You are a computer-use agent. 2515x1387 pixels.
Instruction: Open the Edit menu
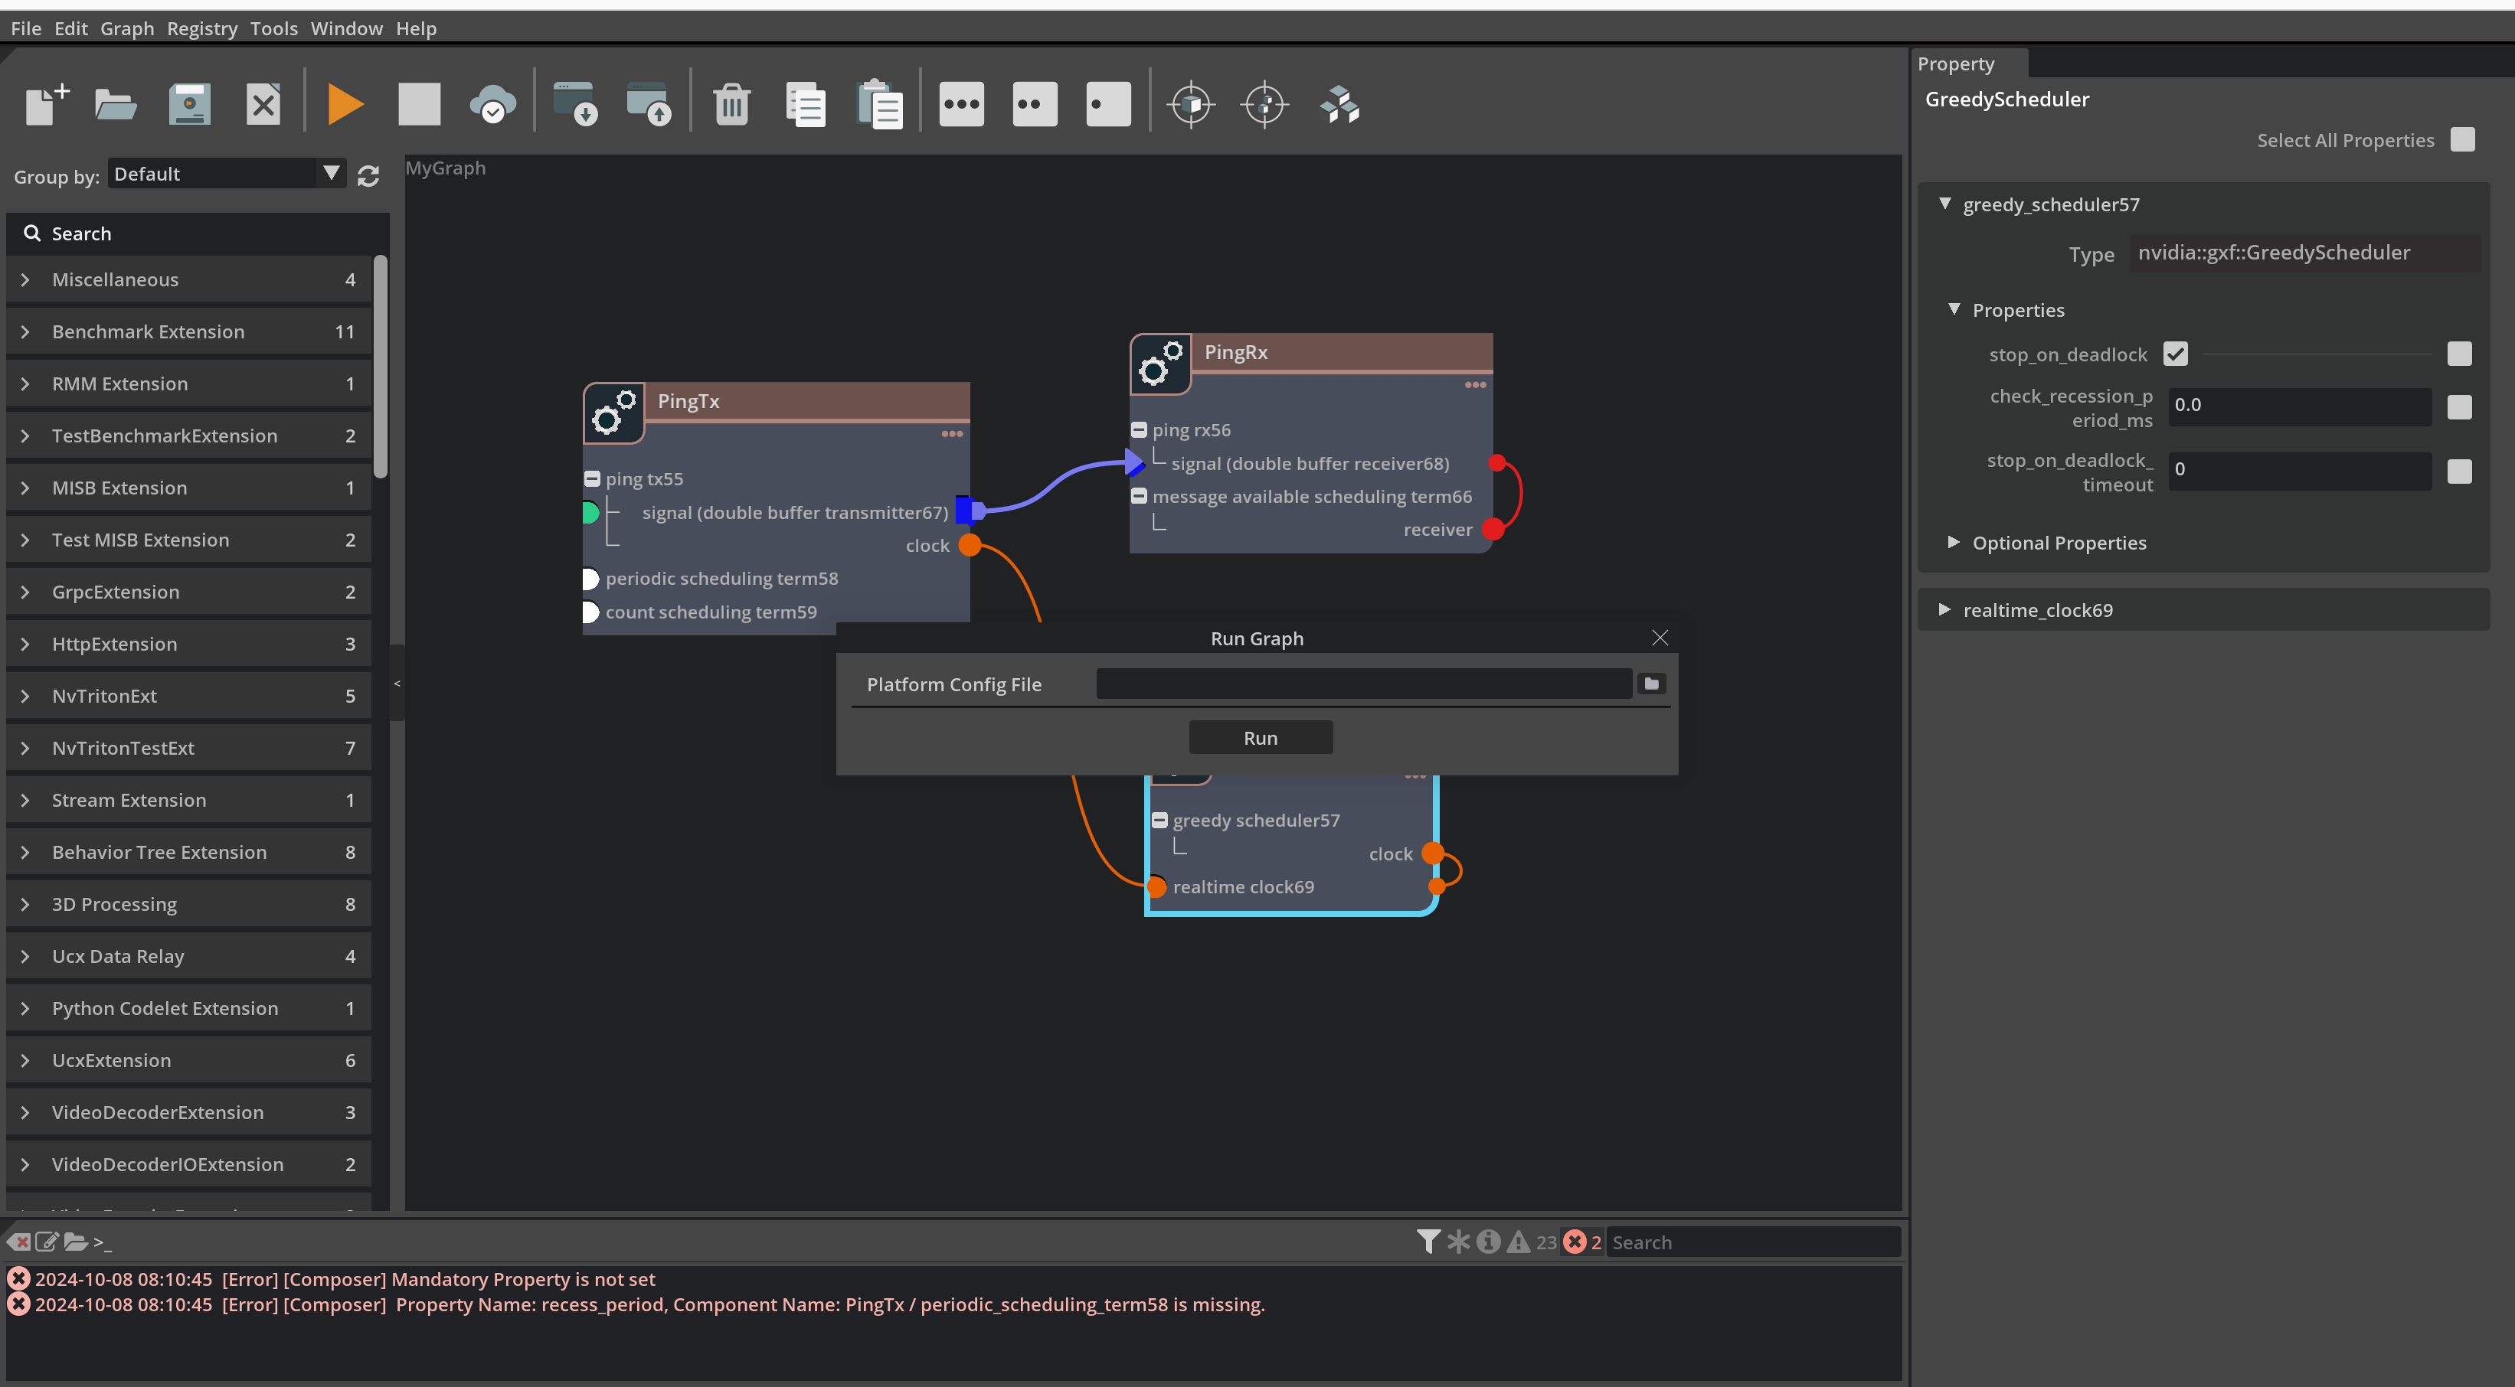click(x=70, y=28)
